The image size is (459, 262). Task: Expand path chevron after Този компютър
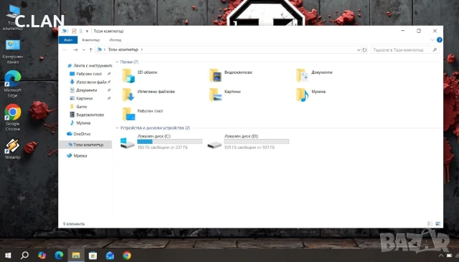(x=142, y=49)
